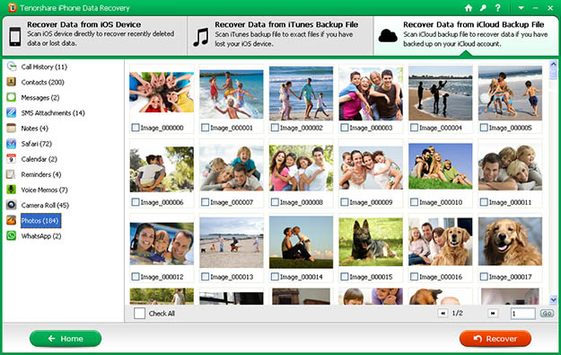561x355 pixels.
Task: Tick checkbox for Image_000000
Action: click(x=136, y=128)
